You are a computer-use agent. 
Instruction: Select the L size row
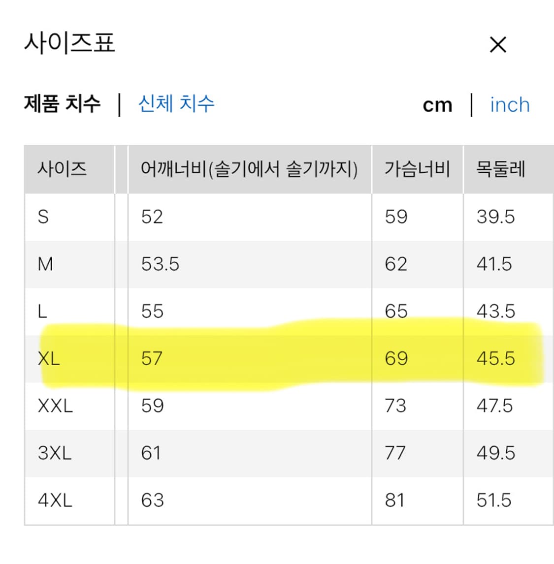pyautogui.click(x=43, y=311)
